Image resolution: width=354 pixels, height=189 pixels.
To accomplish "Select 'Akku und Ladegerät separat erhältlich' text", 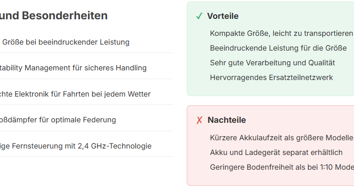I will [276, 153].
